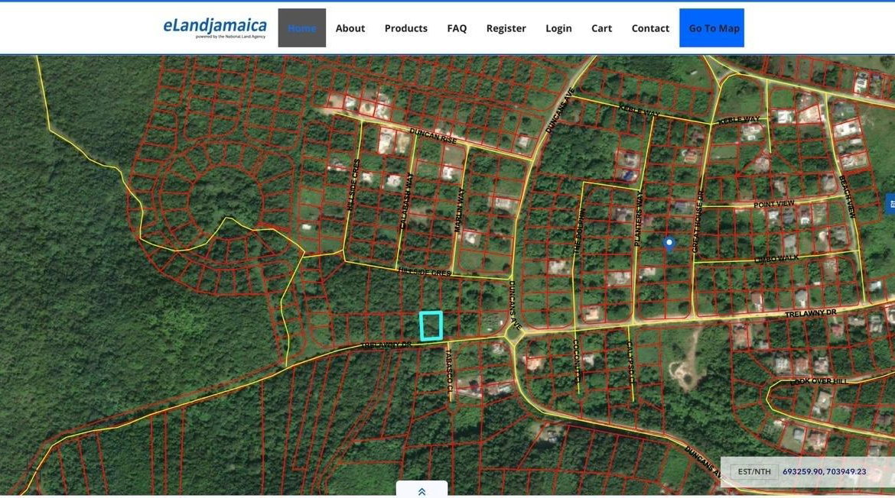Open the blue map panel icon on right edge
This screenshot has height=498, width=895.
pos(890,204)
